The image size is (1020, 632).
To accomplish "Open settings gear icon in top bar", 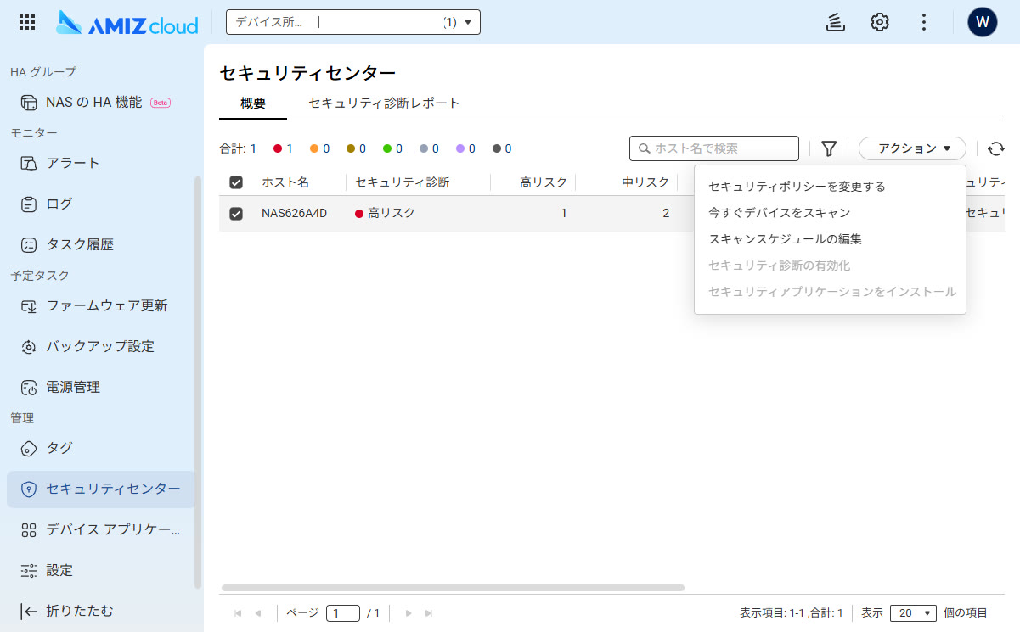I will (x=880, y=22).
